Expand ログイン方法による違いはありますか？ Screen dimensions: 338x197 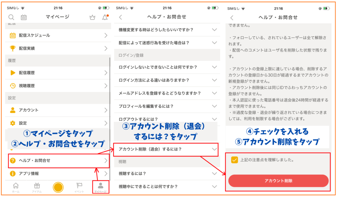(x=167, y=80)
